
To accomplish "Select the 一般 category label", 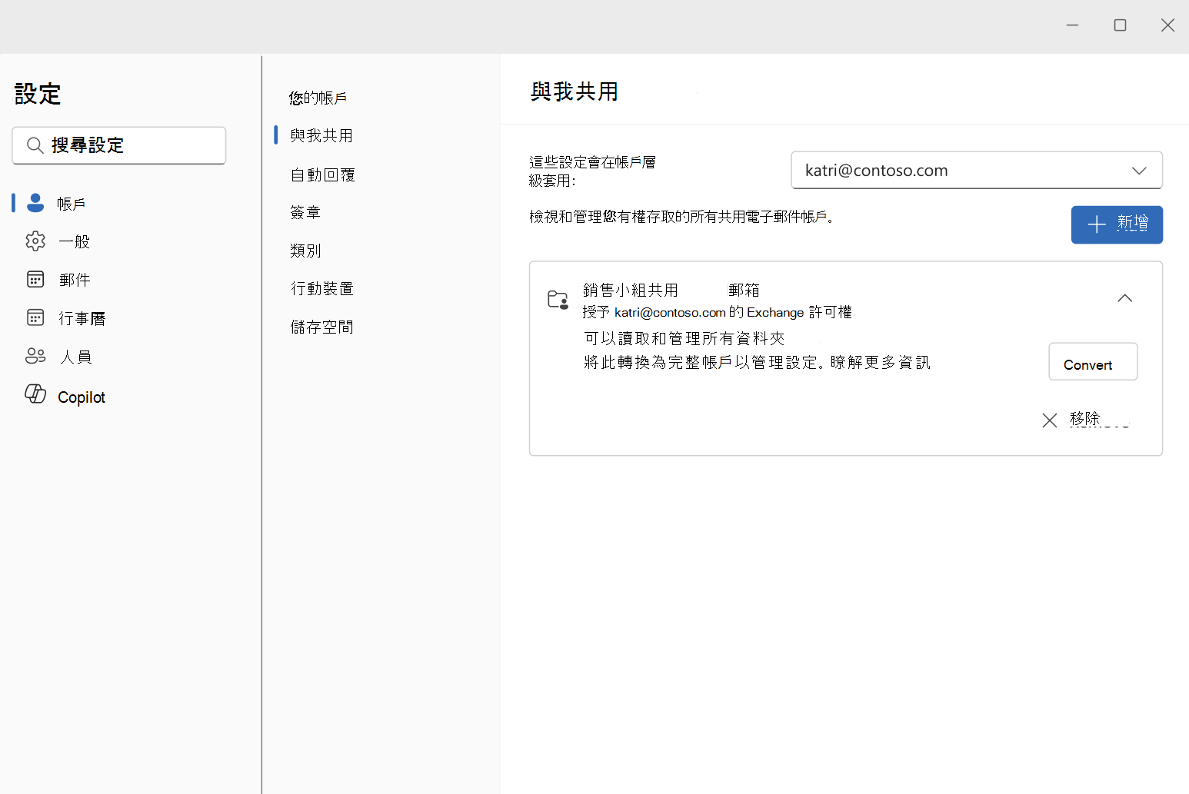I will tap(75, 241).
